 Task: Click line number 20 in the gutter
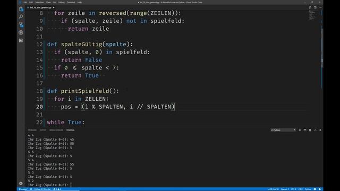click(x=39, y=107)
